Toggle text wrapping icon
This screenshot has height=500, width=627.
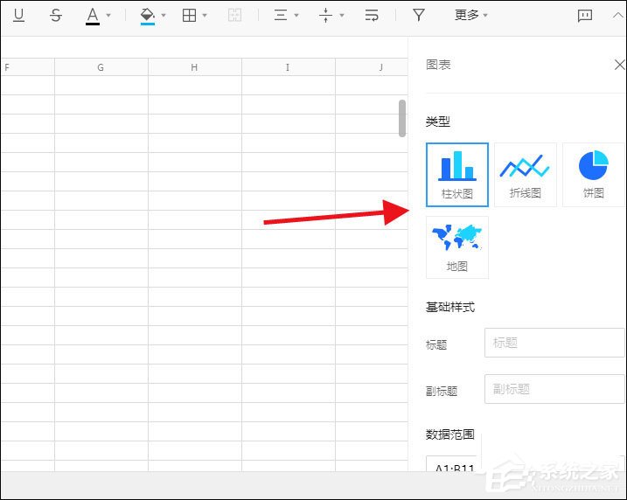(372, 16)
